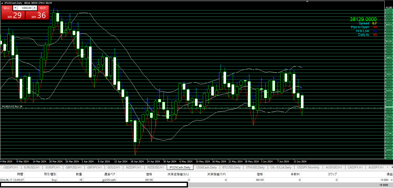The height and width of the screenshot is (188, 393).
Task: Select the #22811331 buy order line label
Action: pyautogui.click(x=12, y=106)
